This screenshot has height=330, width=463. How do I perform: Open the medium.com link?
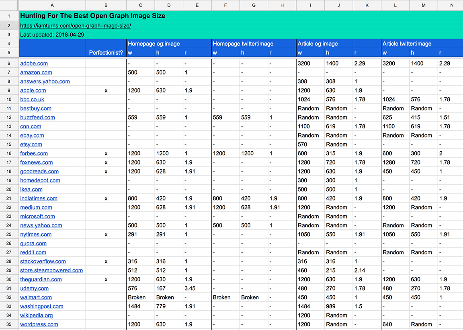[36, 208]
